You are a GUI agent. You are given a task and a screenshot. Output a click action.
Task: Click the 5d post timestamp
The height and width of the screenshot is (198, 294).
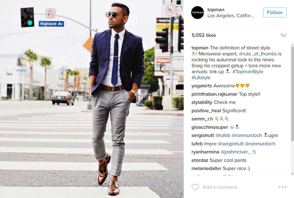pyautogui.click(x=283, y=35)
